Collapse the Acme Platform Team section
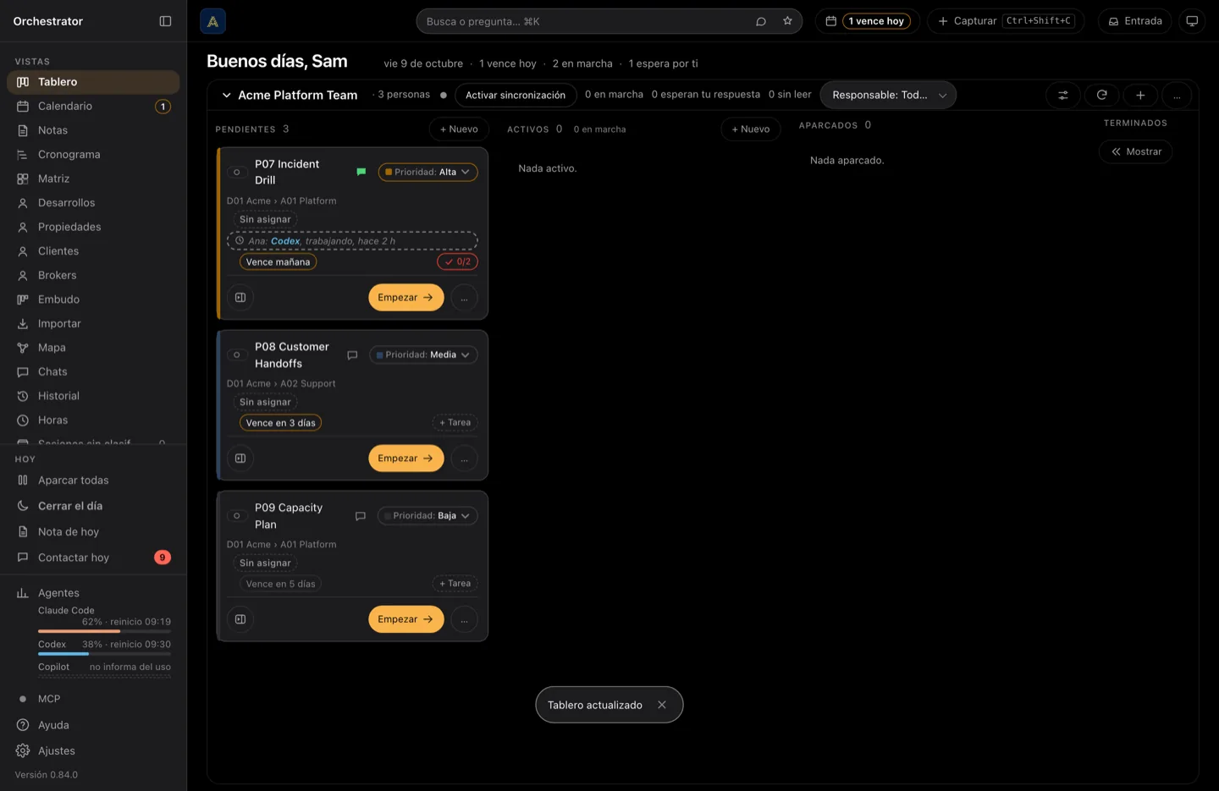This screenshot has width=1219, height=791. 226,95
